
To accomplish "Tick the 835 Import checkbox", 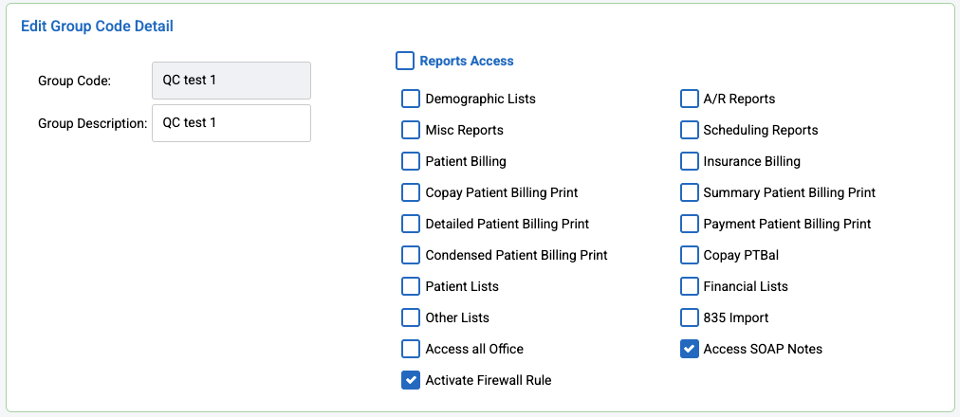I will (690, 317).
